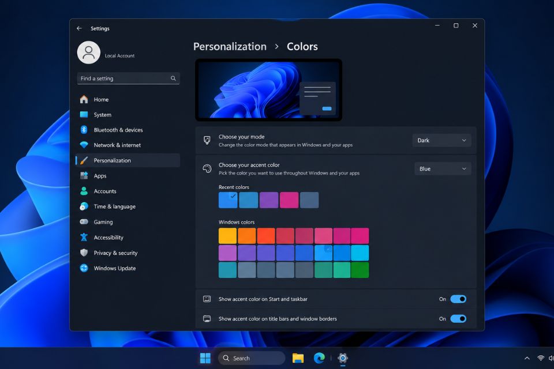Viewport: 554px width, 369px height.
Task: Open Gaming settings page
Action: [128, 222]
